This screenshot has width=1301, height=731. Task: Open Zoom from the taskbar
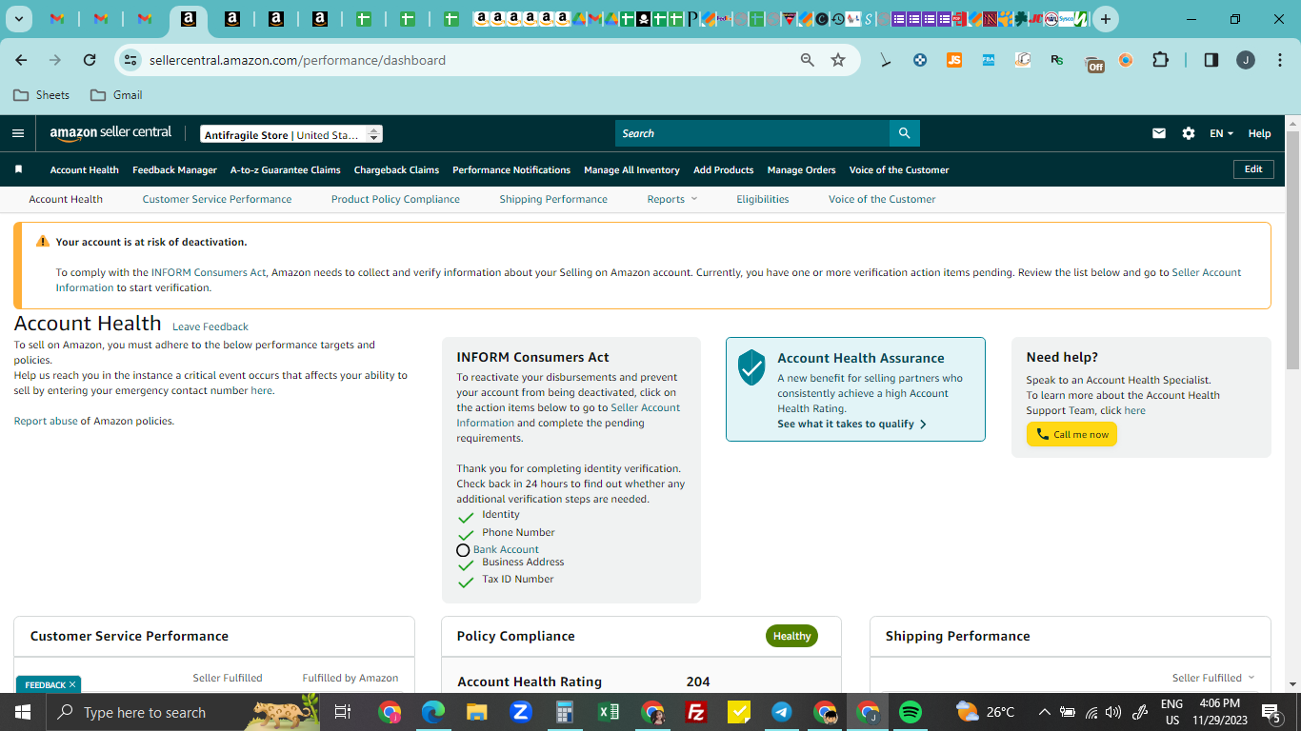[520, 712]
